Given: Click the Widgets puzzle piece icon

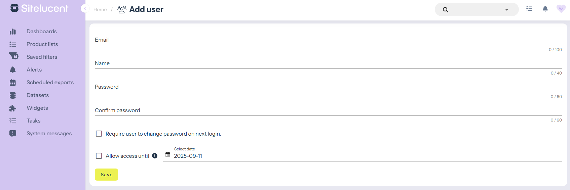Looking at the screenshot, I should click(13, 108).
